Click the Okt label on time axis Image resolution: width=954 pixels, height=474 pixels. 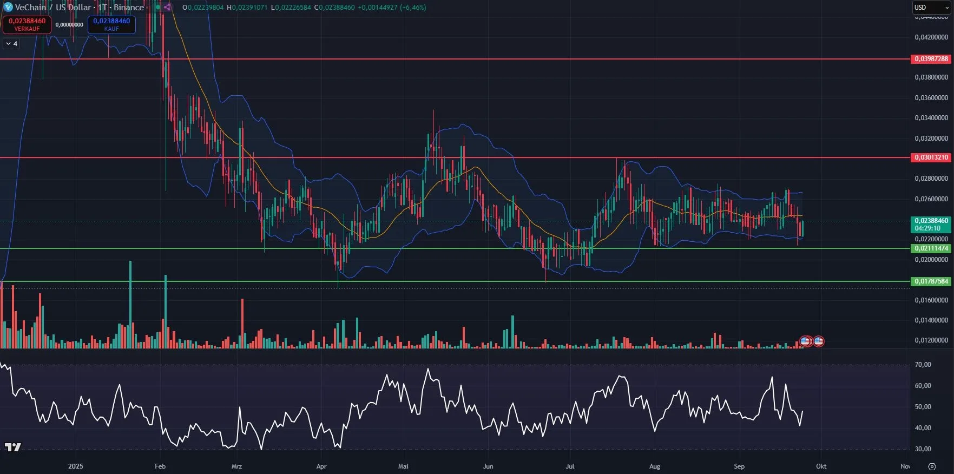coord(821,466)
